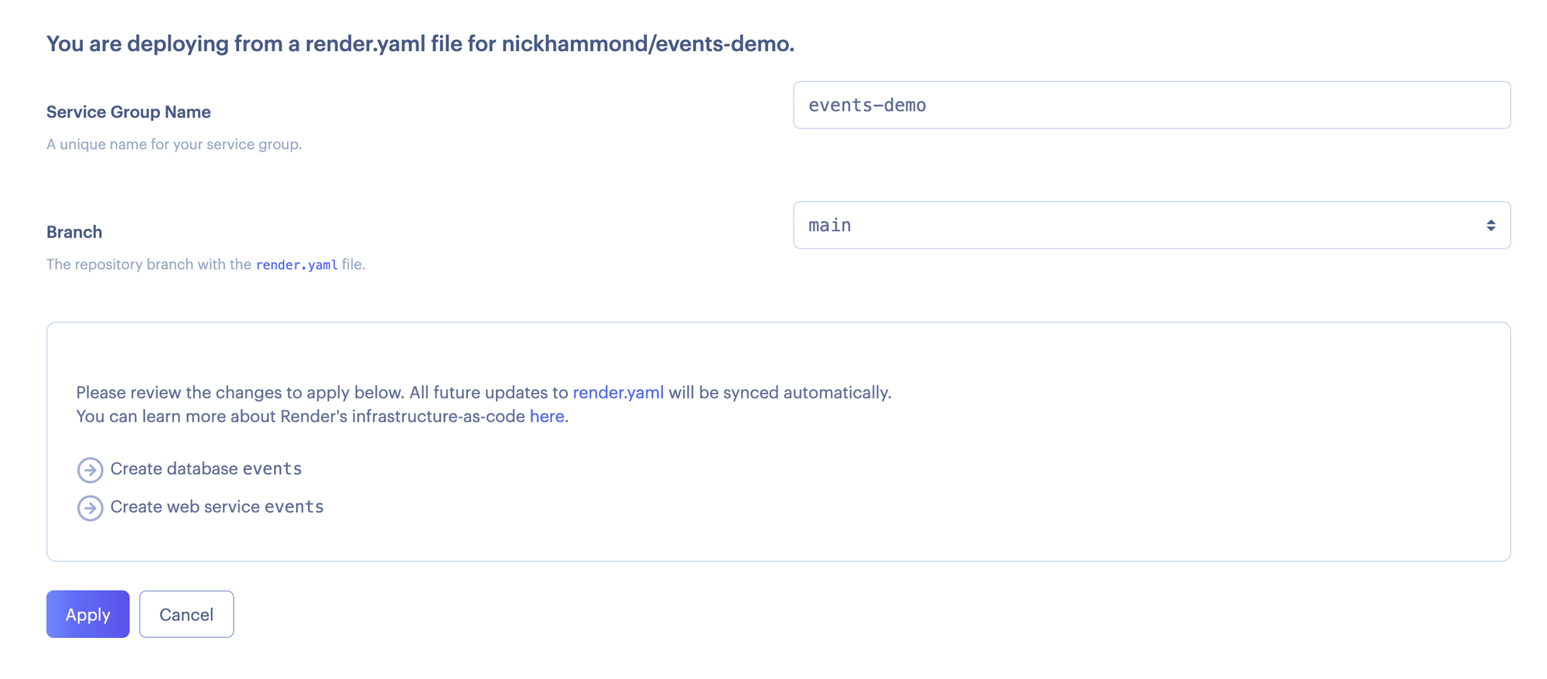Click the render.yaml code link under Branch

296,264
